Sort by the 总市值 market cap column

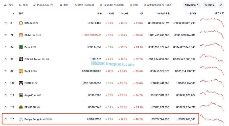(192, 13)
